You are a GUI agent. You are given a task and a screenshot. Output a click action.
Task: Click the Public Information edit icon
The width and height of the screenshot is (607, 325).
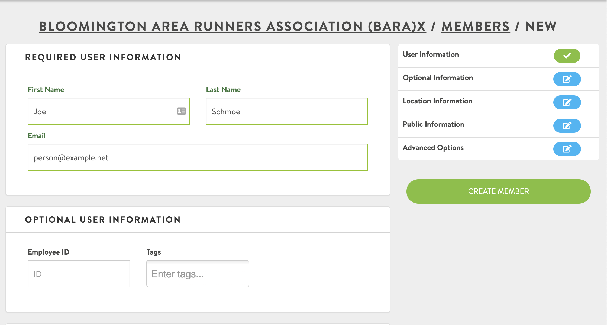pos(567,126)
